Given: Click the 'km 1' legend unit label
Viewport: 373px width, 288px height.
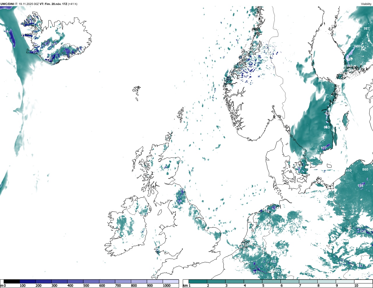Looking at the screenshot, I should [187, 286].
